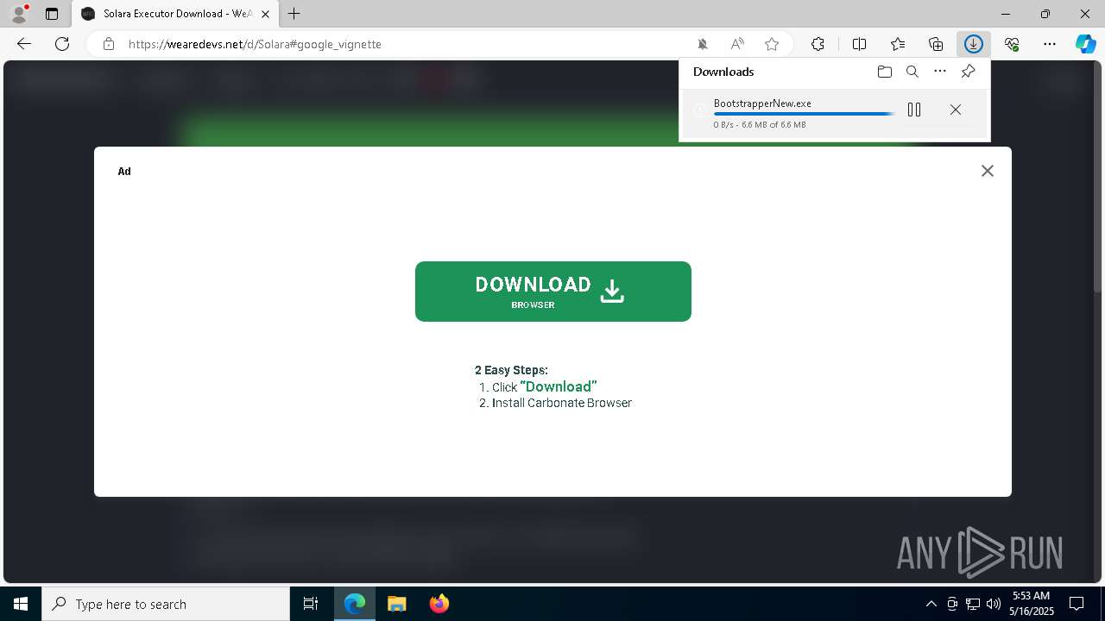Open more options in Downloads panel
Screen dimensions: 1105x621
[x=940, y=72]
